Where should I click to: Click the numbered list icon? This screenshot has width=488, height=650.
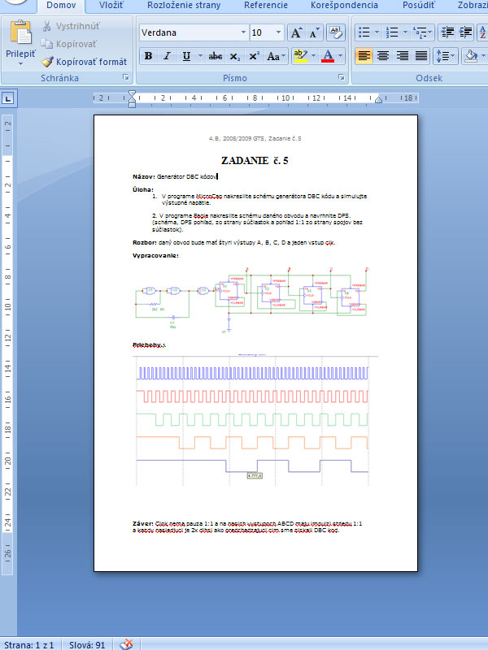[x=392, y=32]
